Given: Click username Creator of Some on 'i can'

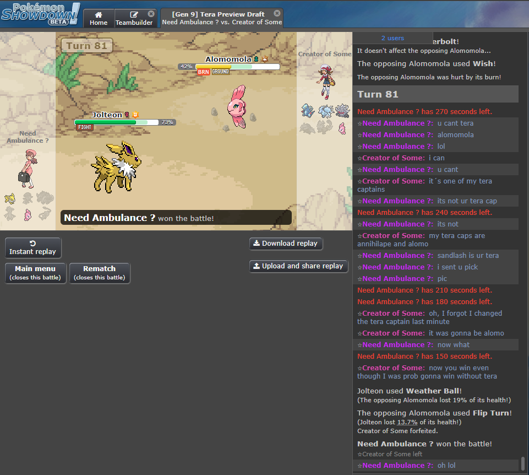Looking at the screenshot, I should 393,158.
